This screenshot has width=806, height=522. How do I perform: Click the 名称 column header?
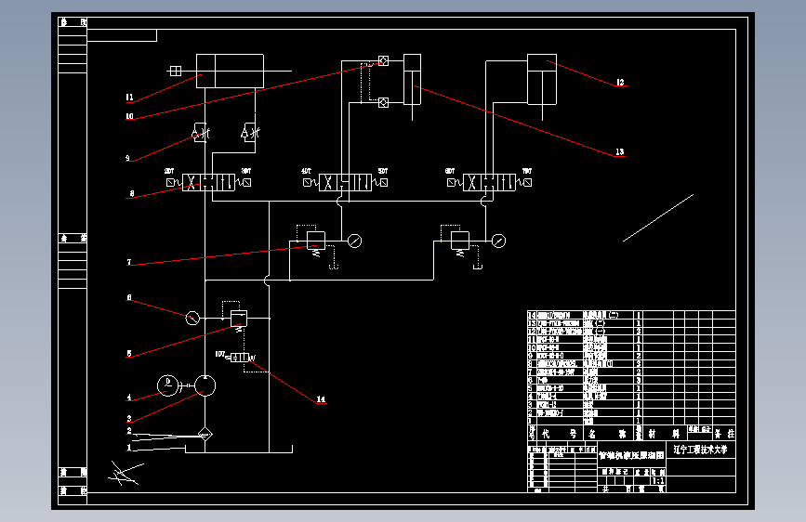[x=607, y=434]
